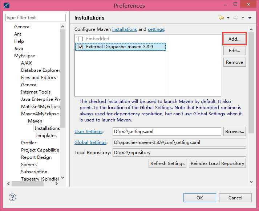Select Java in the preferences tree

19,49
